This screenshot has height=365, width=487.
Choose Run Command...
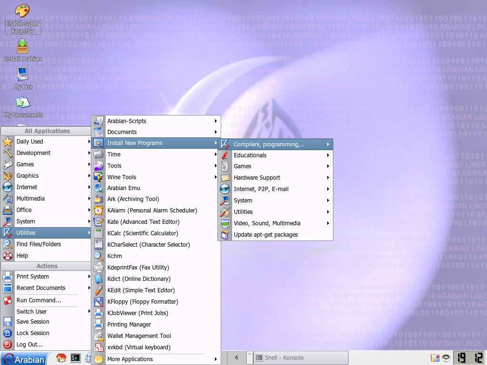click(x=46, y=300)
